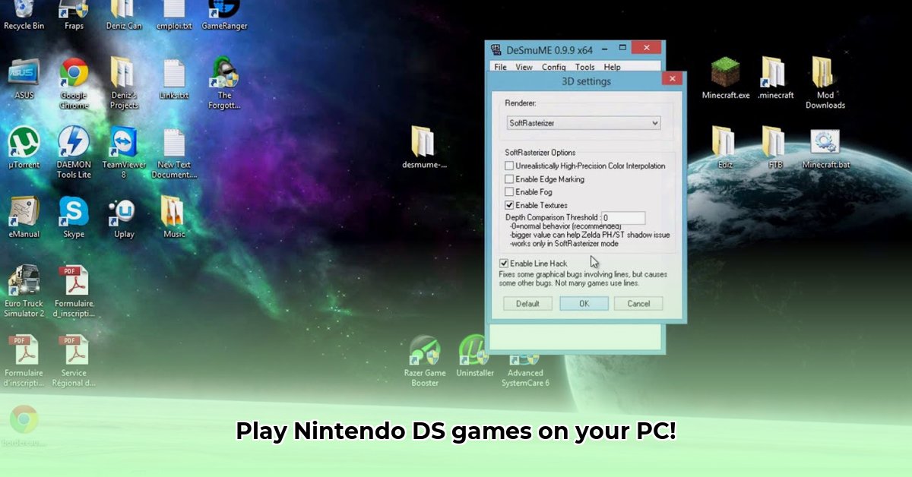
Task: Open the Config menu in DeSmuME
Action: [553, 67]
